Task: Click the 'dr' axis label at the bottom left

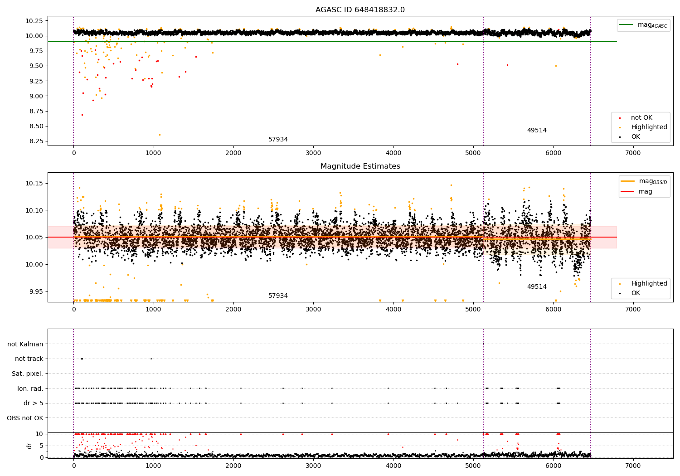Action: (29, 446)
